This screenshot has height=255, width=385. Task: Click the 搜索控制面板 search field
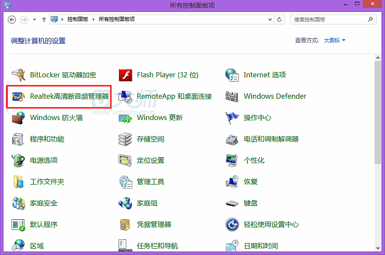click(x=328, y=20)
